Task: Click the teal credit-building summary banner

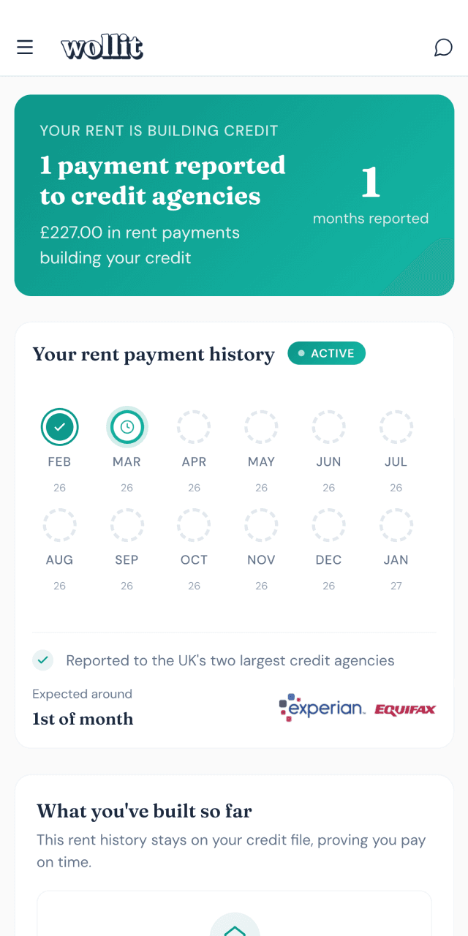Action: point(234,194)
